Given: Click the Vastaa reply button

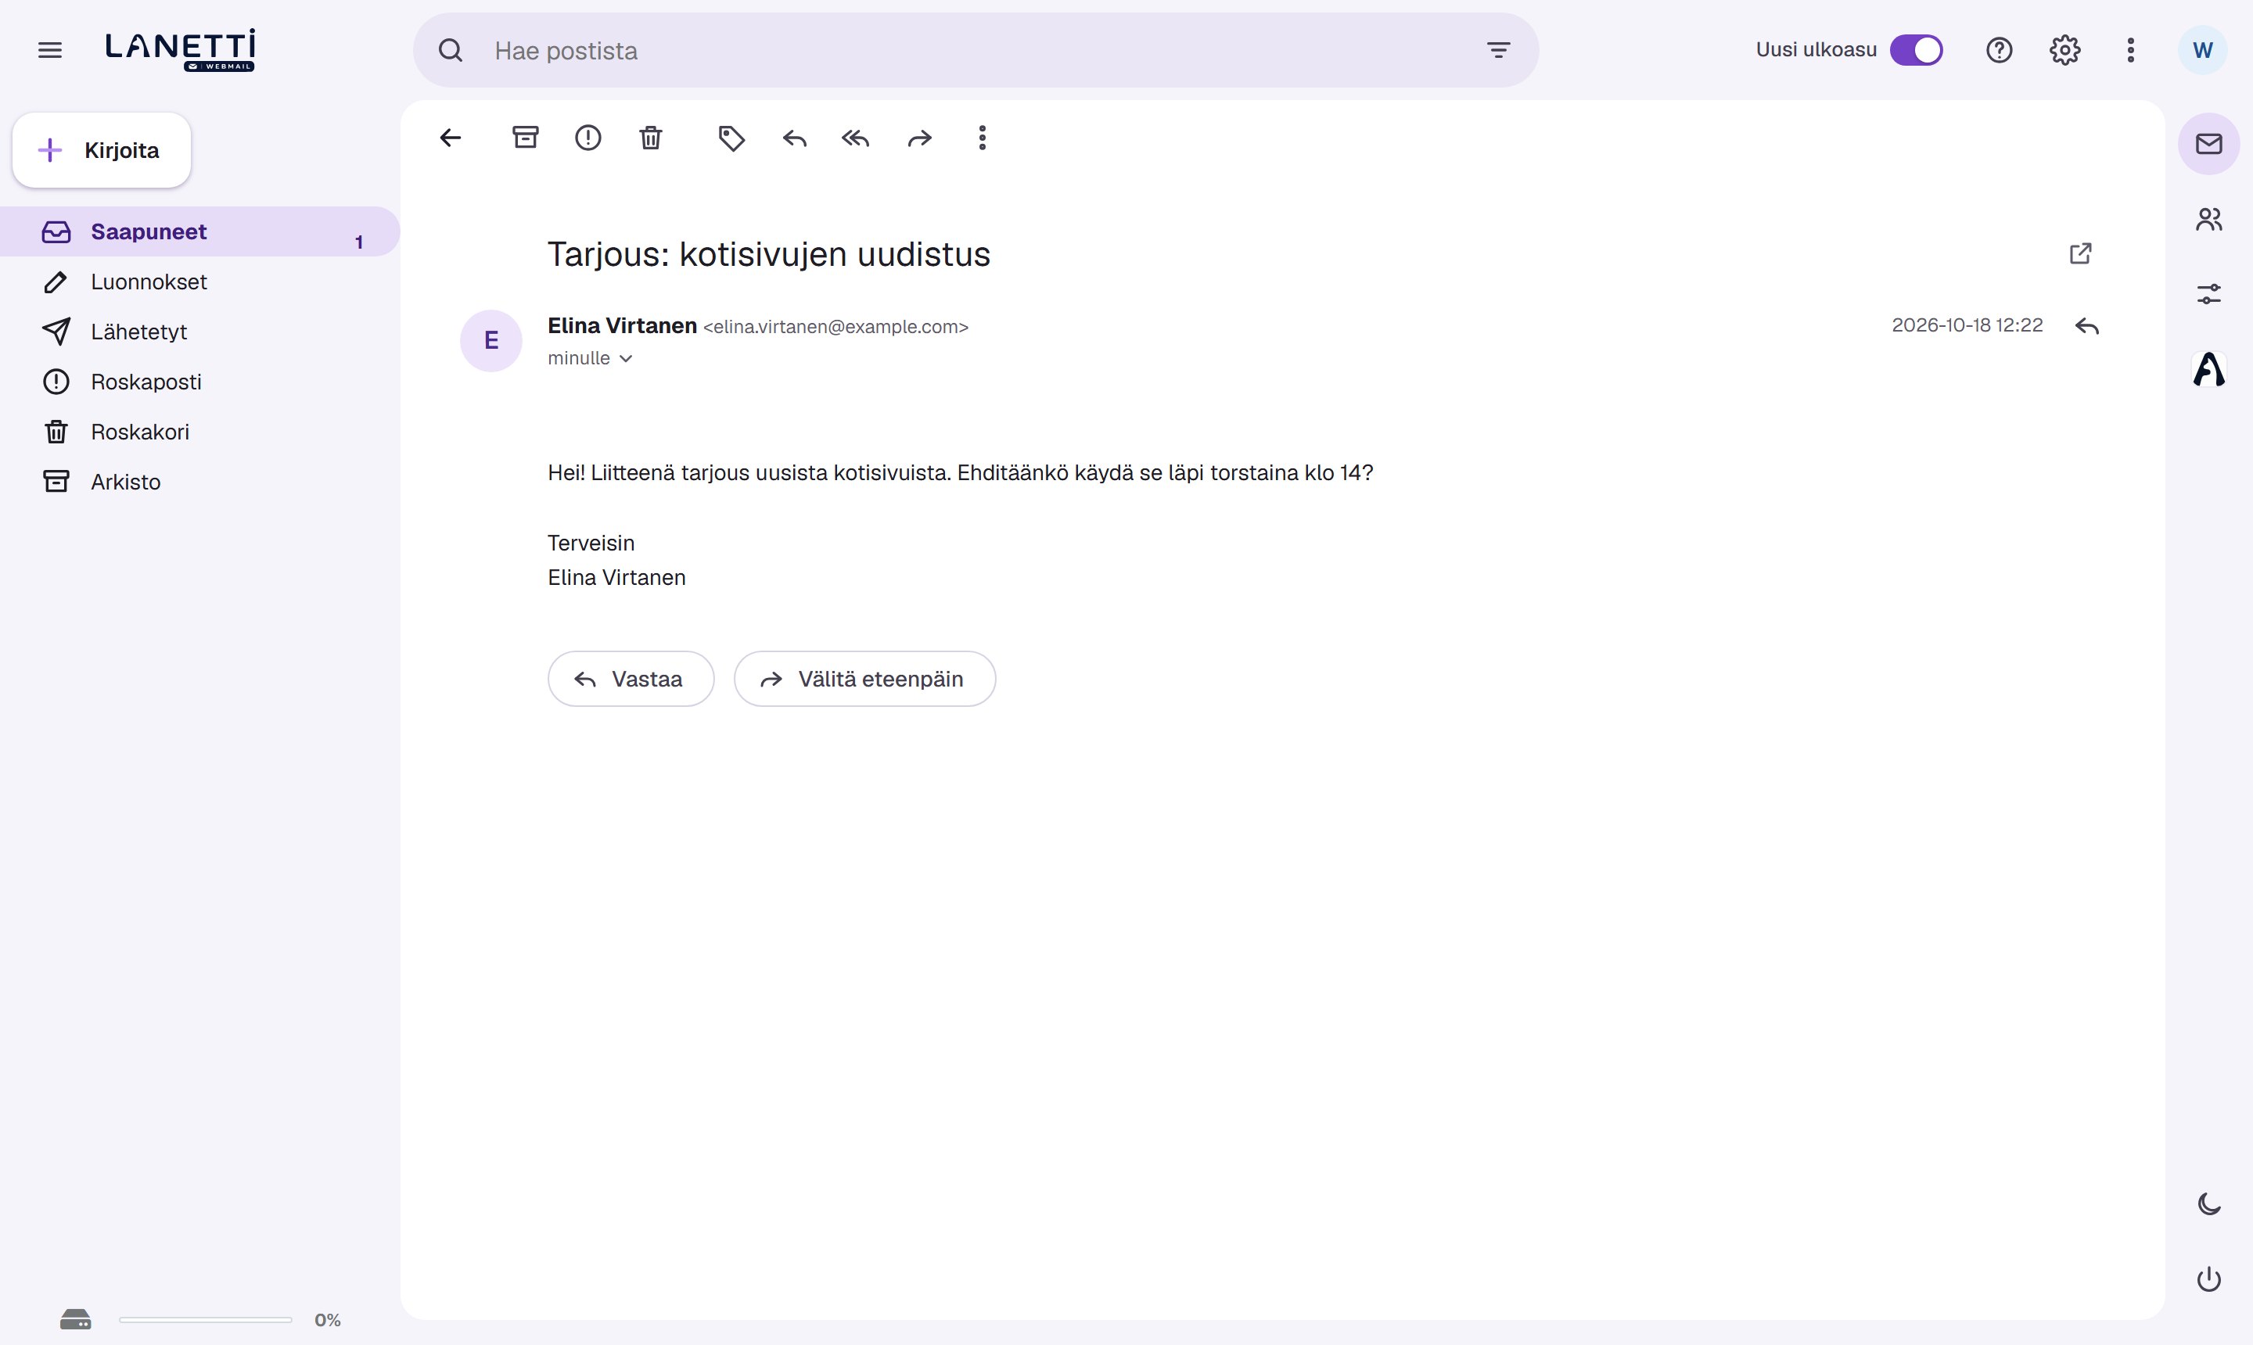Looking at the screenshot, I should tap(631, 679).
